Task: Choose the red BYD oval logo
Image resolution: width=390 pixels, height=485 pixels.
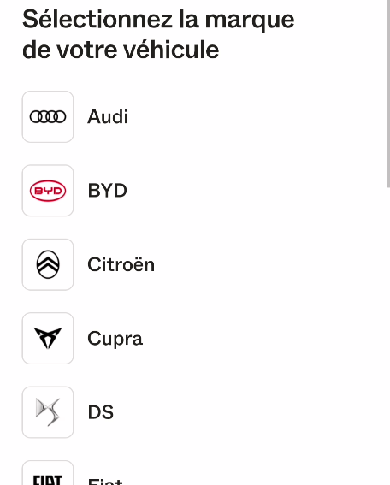Action: click(48, 191)
